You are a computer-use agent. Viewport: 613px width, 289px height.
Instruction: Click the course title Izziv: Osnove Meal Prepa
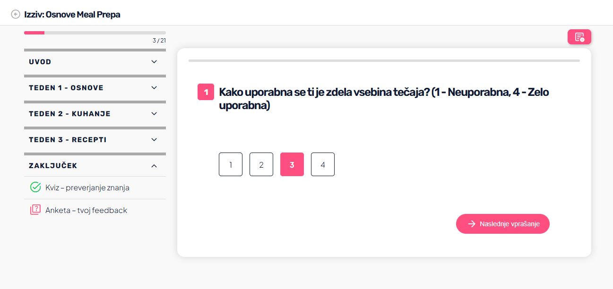(72, 15)
